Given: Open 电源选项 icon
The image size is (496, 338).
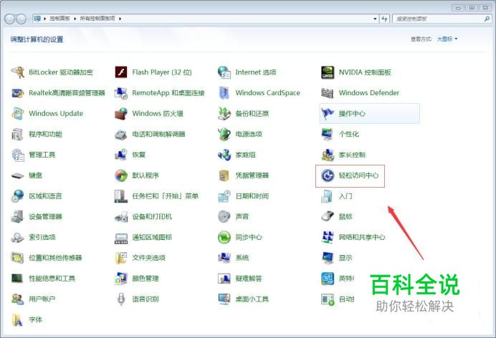Looking at the screenshot, I should pos(224,134).
